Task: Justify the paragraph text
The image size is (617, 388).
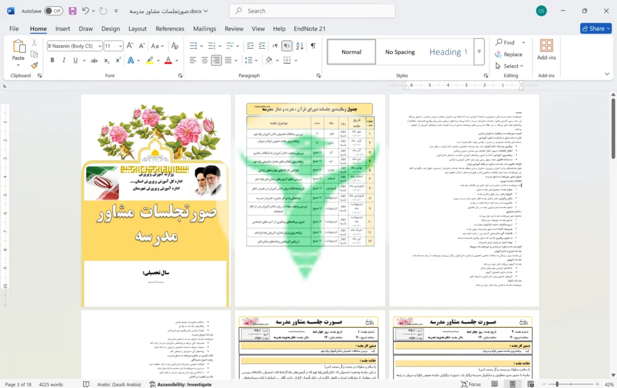Action: [228, 61]
